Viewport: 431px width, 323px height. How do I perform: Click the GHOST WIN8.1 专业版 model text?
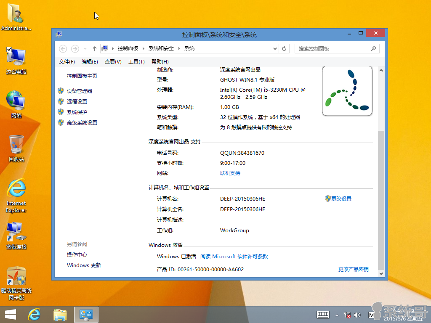pos(247,80)
